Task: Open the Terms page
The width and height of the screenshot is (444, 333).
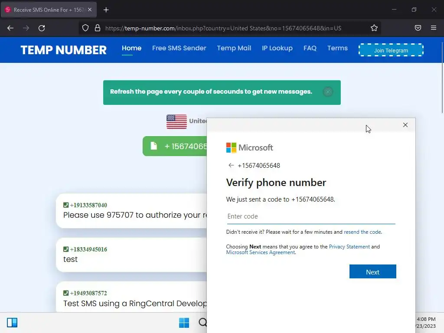Action: [x=337, y=48]
